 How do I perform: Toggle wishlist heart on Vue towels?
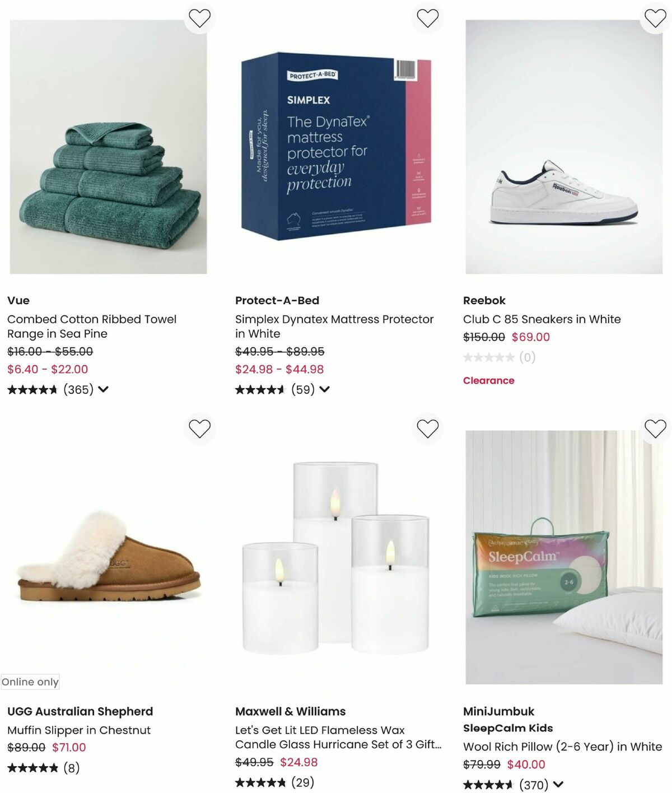(200, 18)
